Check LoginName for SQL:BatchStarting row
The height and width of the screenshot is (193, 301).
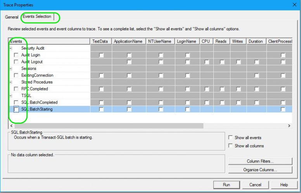(187, 110)
